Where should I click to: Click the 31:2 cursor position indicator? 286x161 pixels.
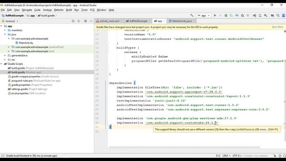coord(218,156)
